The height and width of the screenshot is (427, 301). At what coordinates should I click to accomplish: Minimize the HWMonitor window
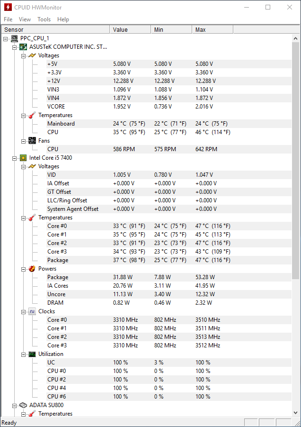tap(247, 8)
